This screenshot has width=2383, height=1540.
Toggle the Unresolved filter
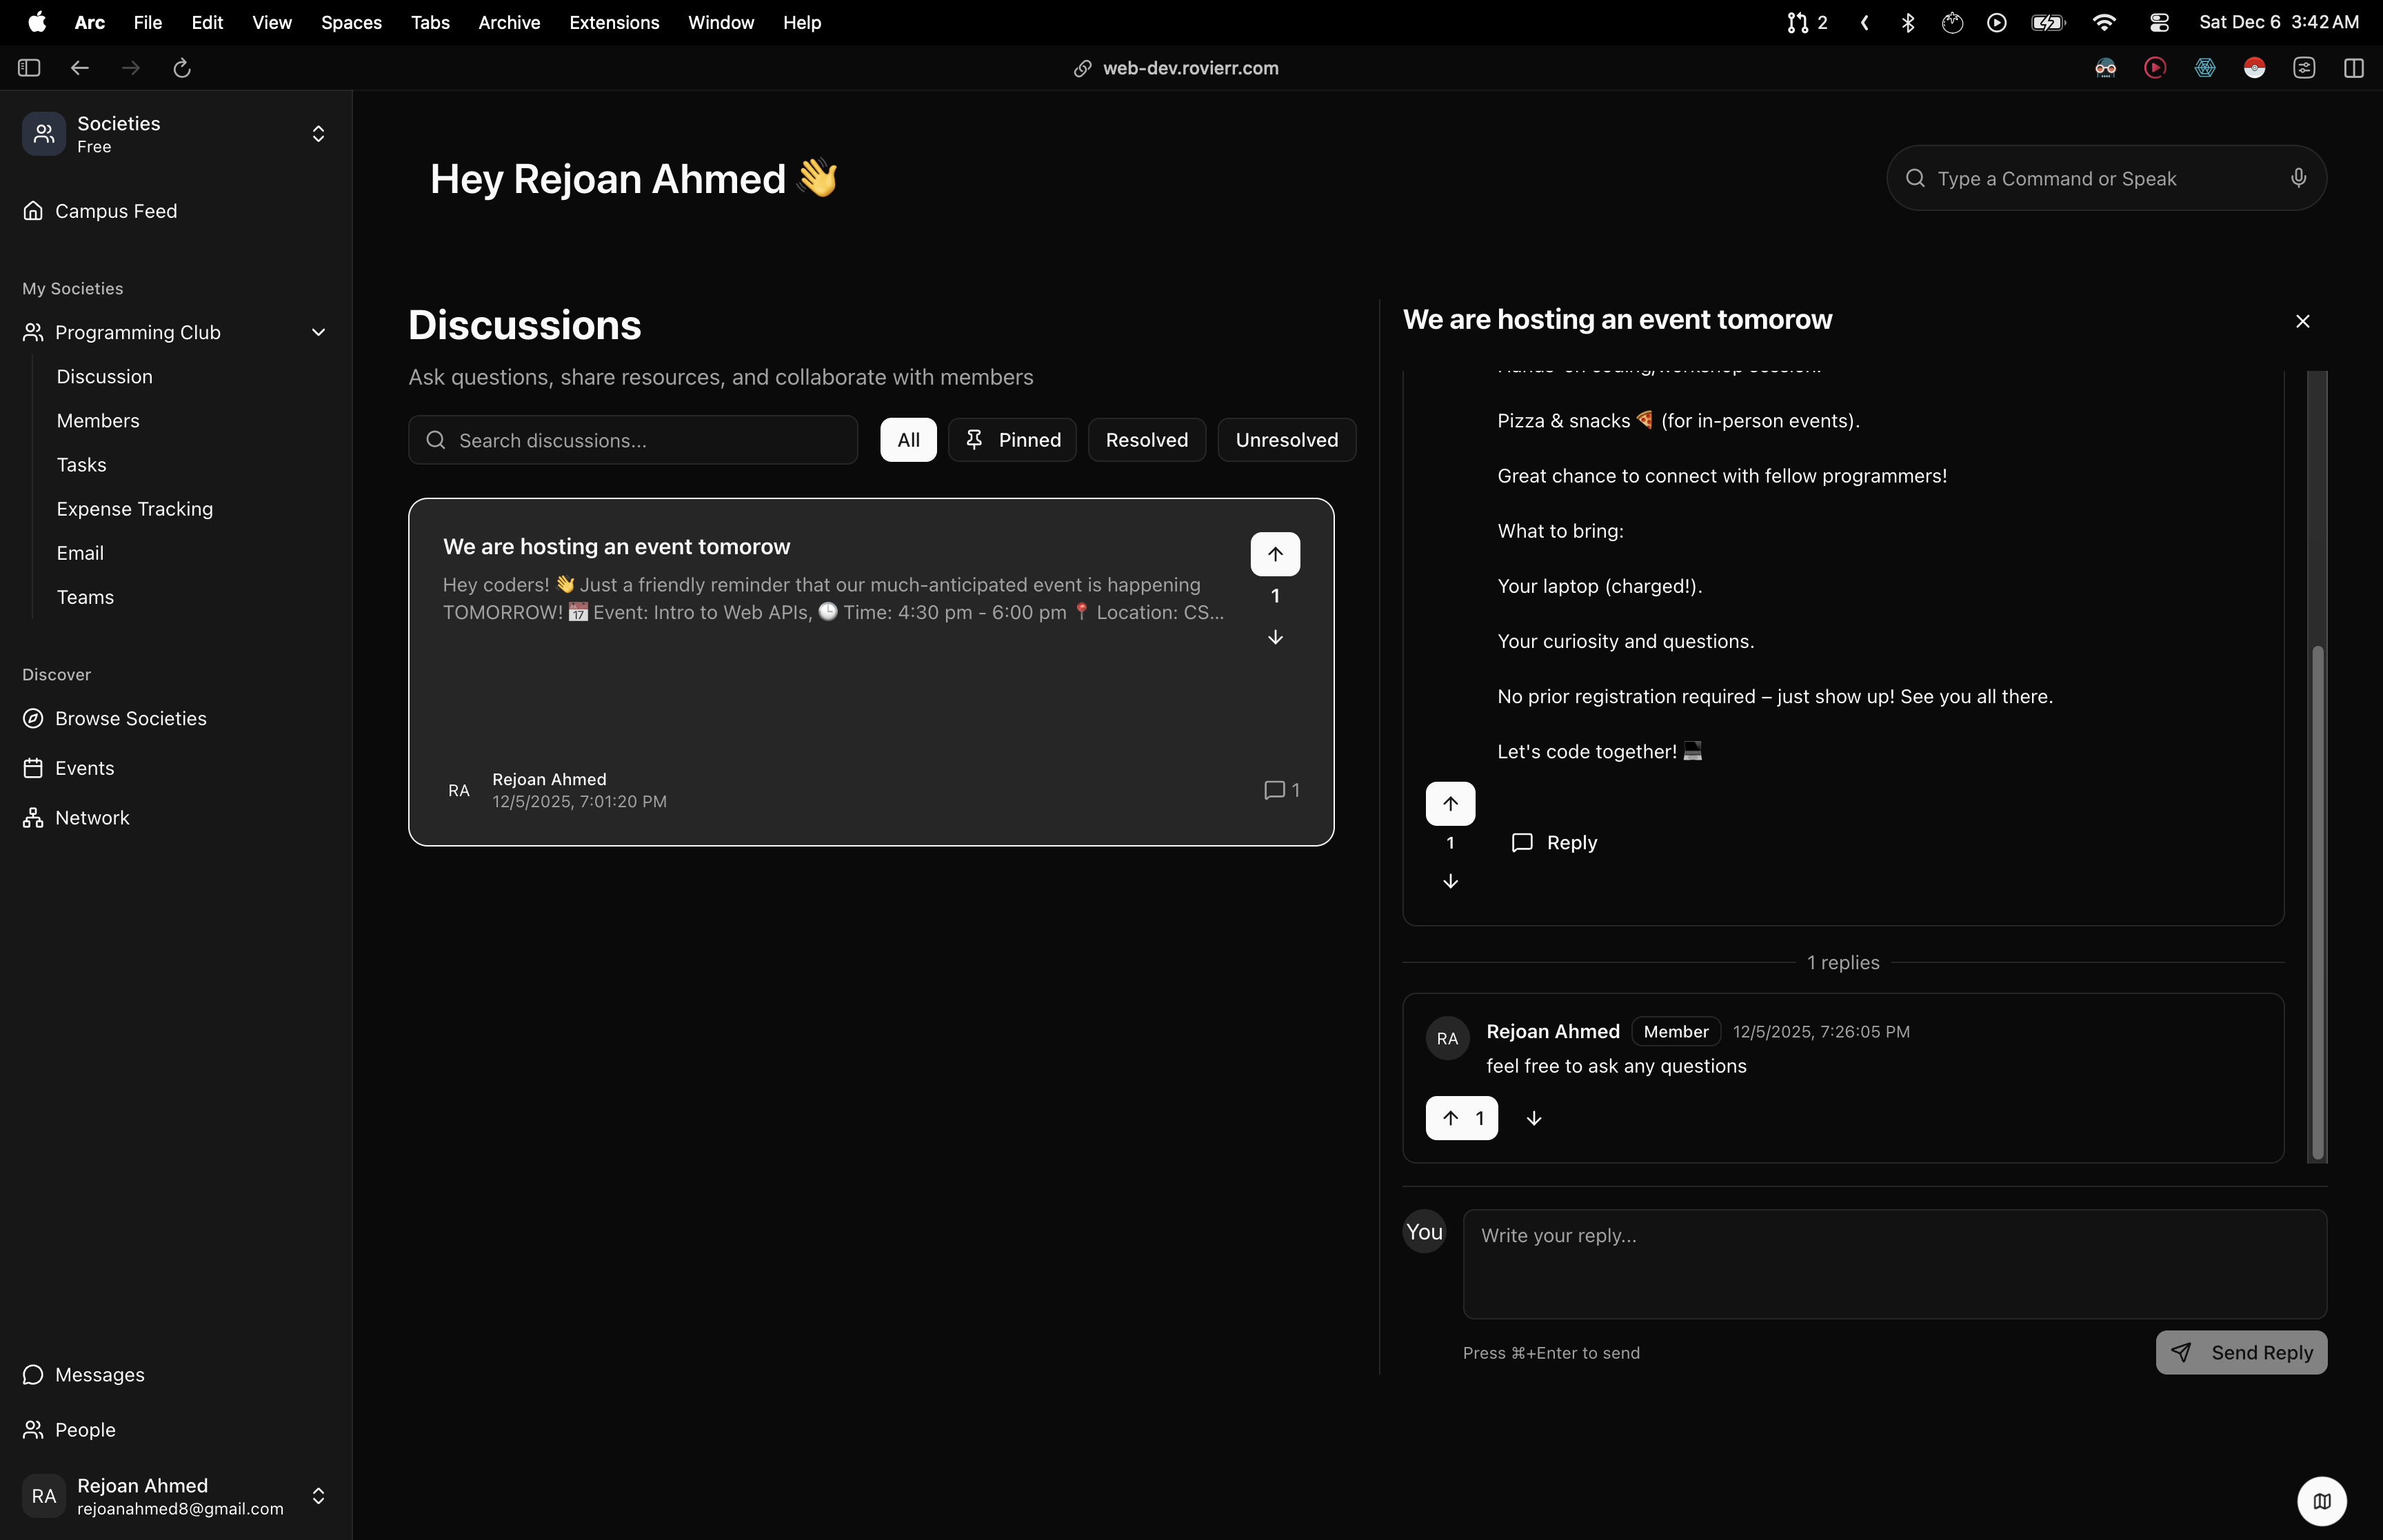click(1286, 440)
